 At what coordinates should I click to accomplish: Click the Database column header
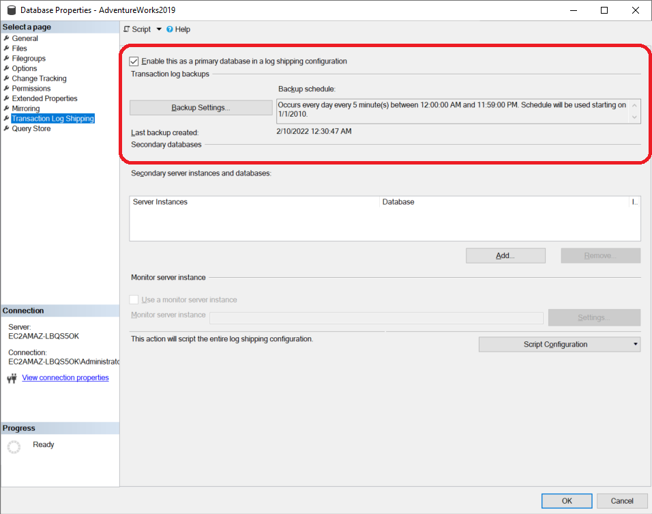tap(504, 202)
